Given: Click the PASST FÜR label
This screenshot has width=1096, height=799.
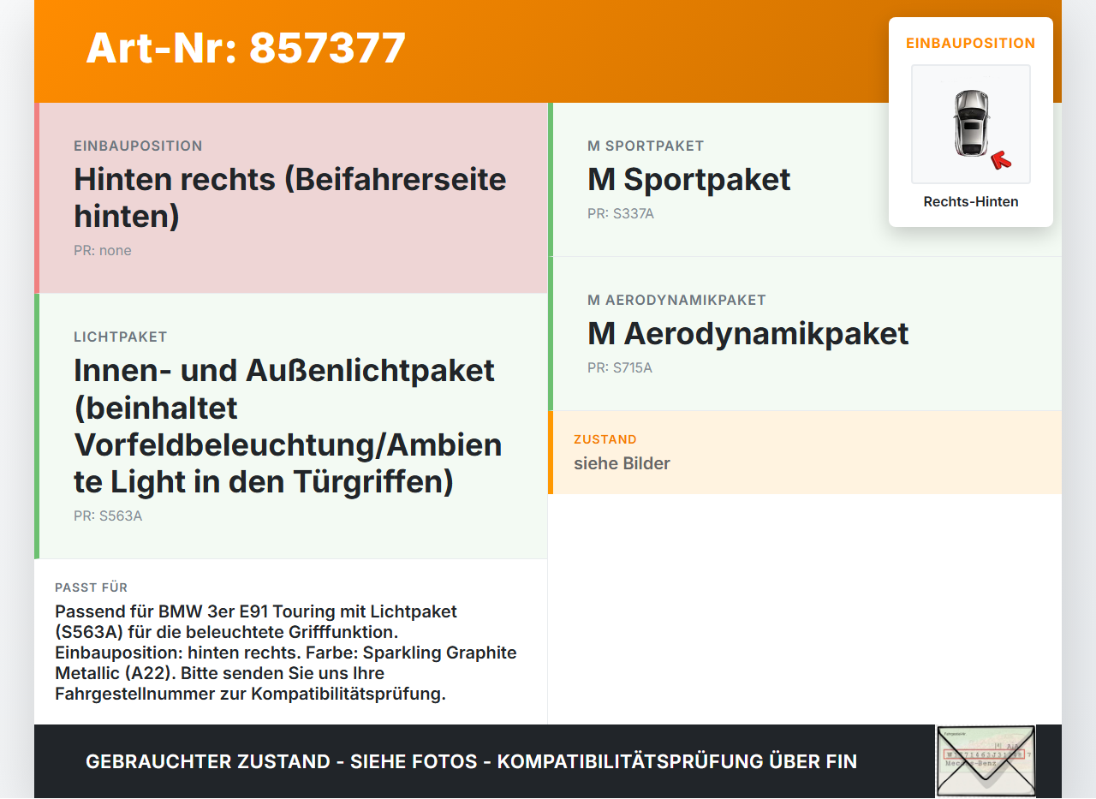Looking at the screenshot, I should (x=92, y=587).
